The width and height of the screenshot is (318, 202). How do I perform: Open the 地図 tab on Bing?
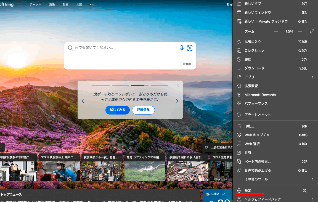(x=79, y=4)
